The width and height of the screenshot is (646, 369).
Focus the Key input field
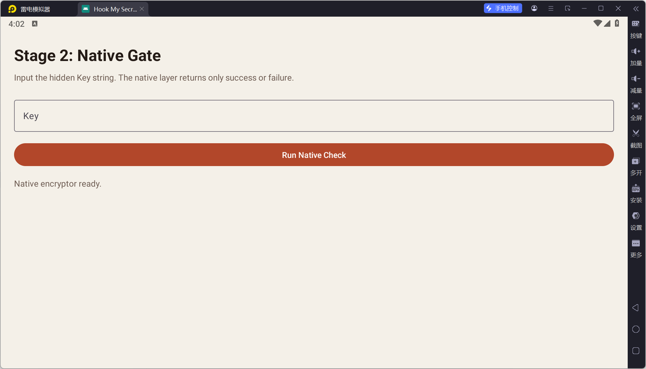pos(314,116)
